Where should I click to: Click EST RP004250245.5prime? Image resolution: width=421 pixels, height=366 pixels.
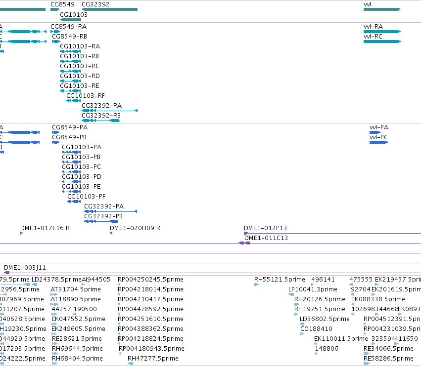(150, 280)
